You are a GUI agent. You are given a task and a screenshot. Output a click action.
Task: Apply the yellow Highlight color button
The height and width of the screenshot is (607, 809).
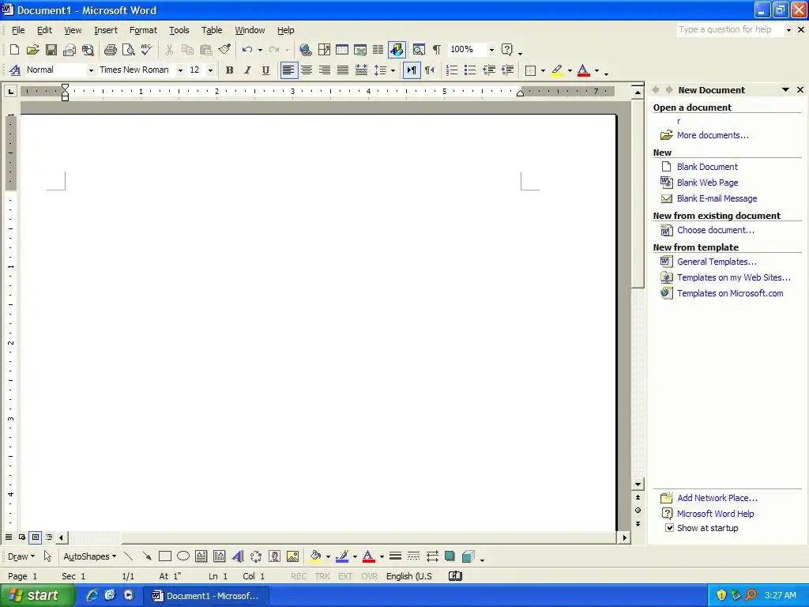557,70
